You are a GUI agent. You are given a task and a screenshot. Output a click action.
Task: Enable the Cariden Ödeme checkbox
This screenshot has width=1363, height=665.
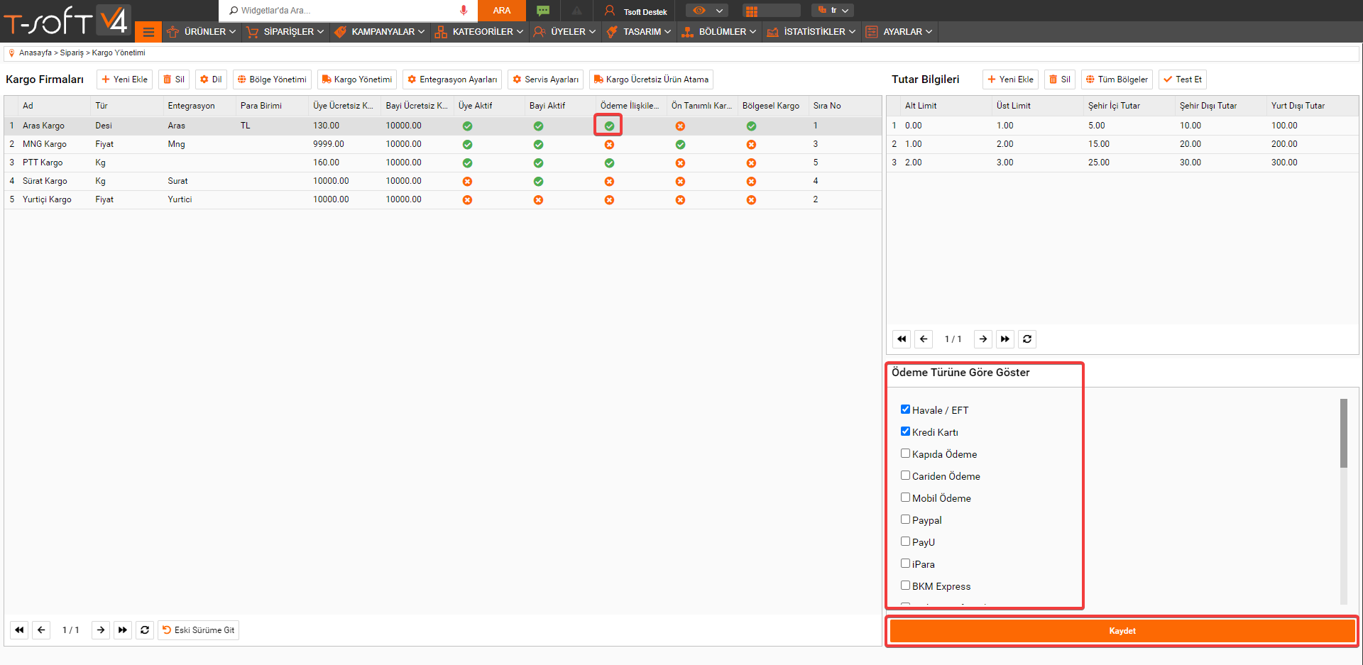point(905,476)
